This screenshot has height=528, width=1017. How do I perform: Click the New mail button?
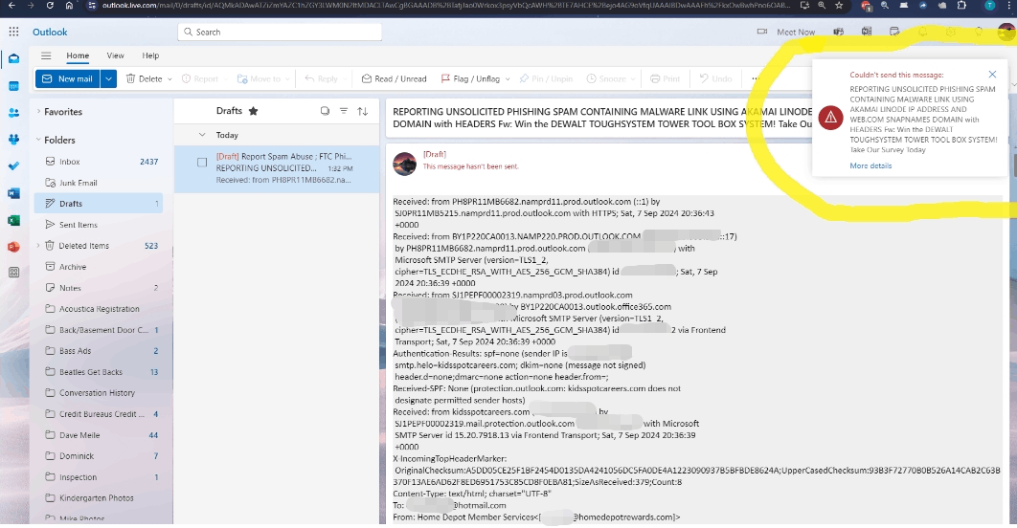coord(68,78)
